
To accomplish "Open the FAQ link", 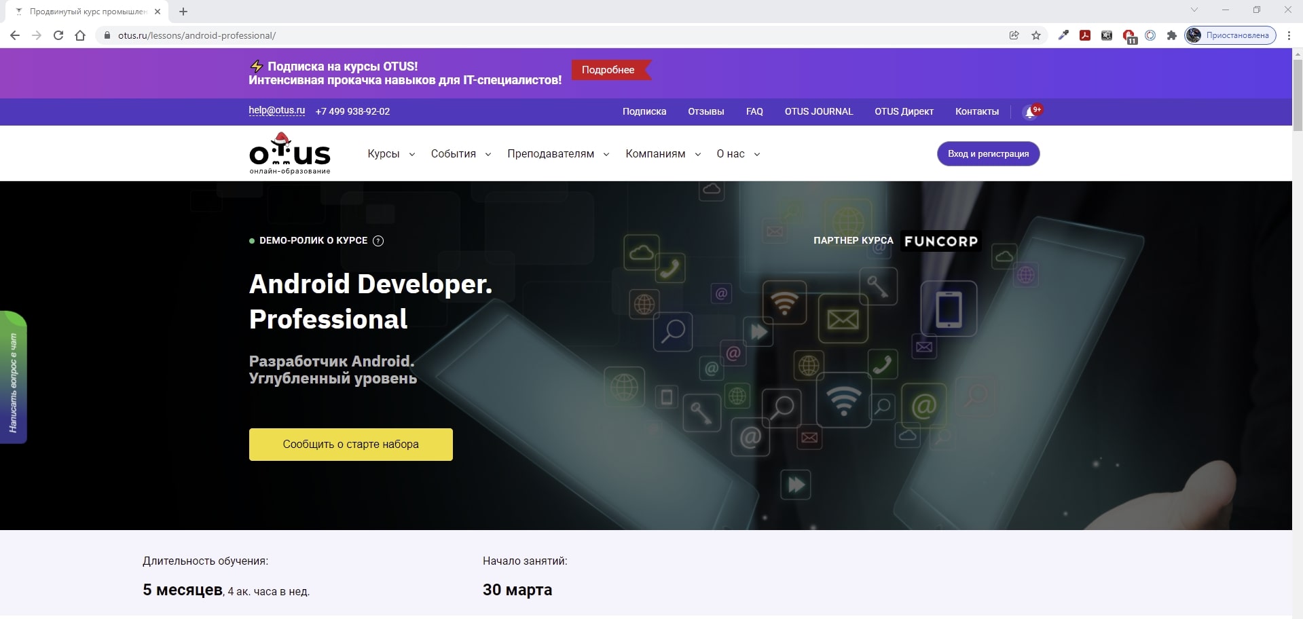I will pos(754,111).
